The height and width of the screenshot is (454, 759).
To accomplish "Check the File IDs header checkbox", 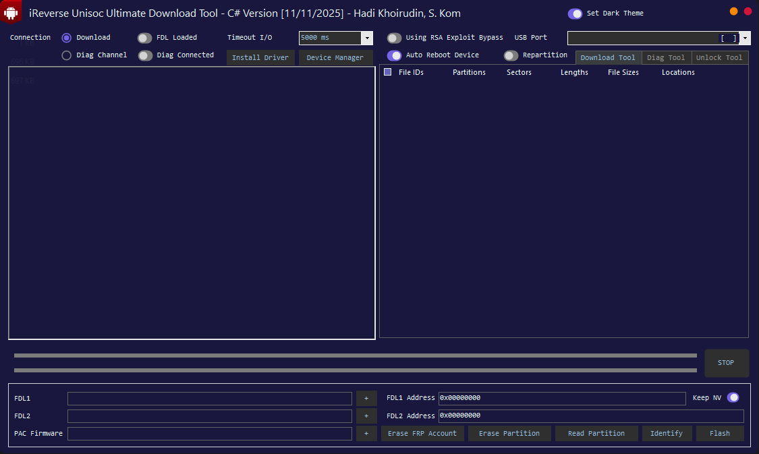I will [x=387, y=72].
